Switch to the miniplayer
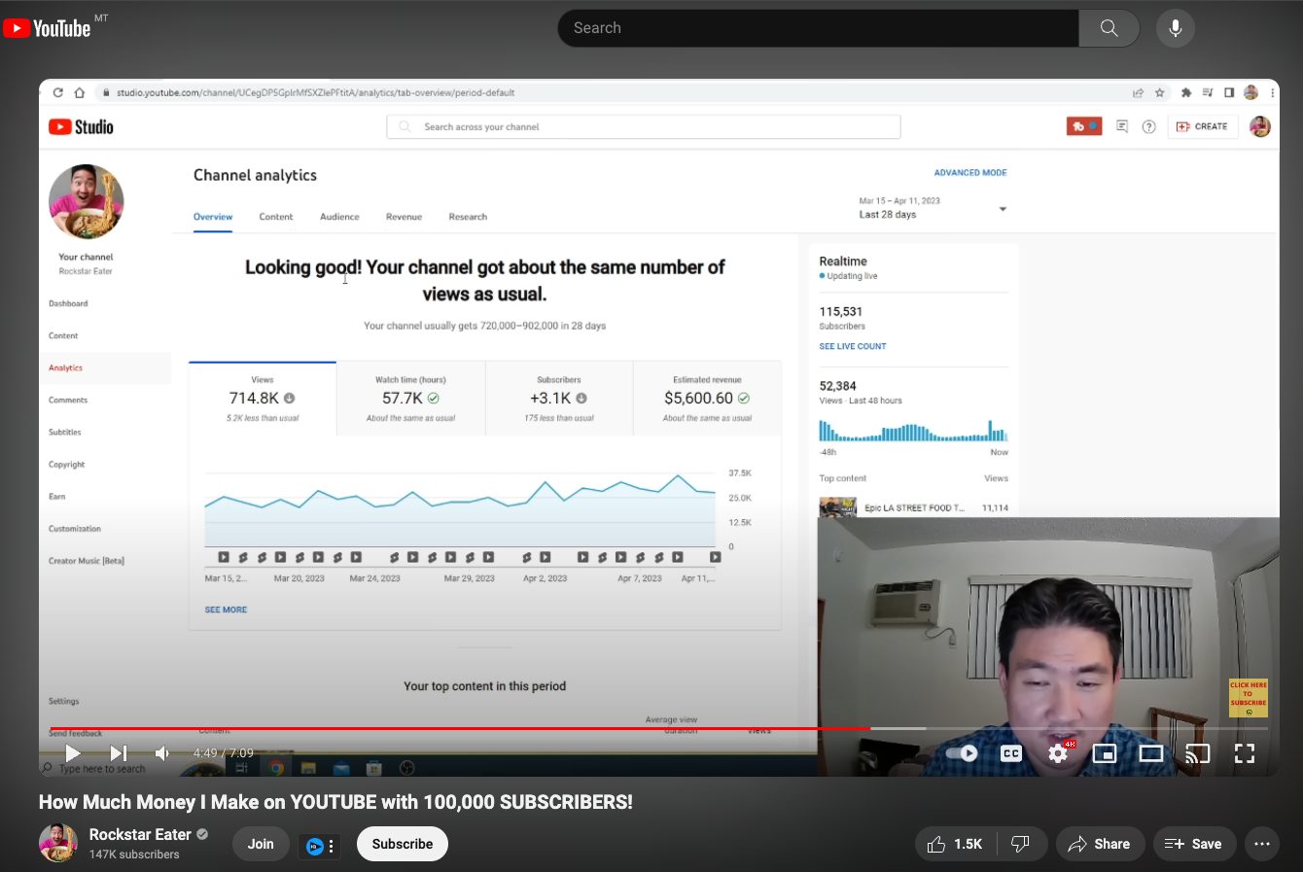 1105,753
